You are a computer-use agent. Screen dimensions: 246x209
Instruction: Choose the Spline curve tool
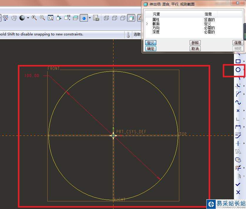(x=238, y=102)
